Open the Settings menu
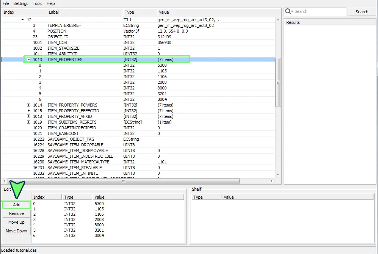378x254 pixels. pyautogui.click(x=21, y=3)
